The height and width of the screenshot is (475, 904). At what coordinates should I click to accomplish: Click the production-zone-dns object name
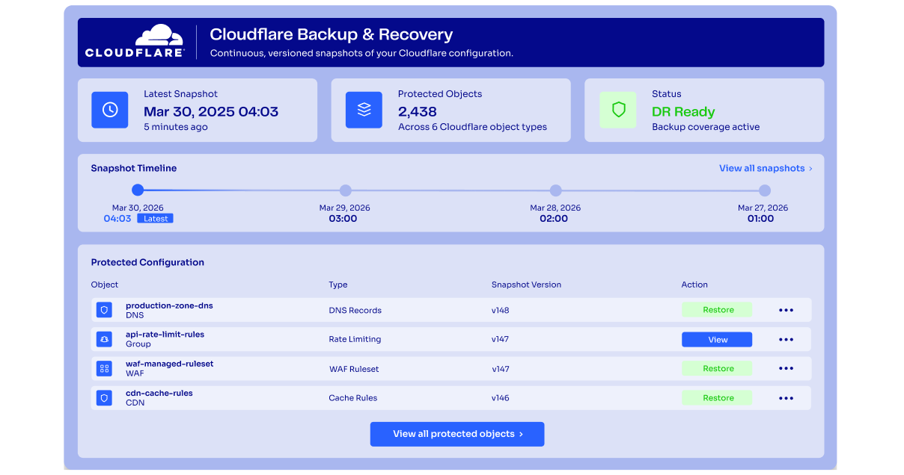pos(169,305)
